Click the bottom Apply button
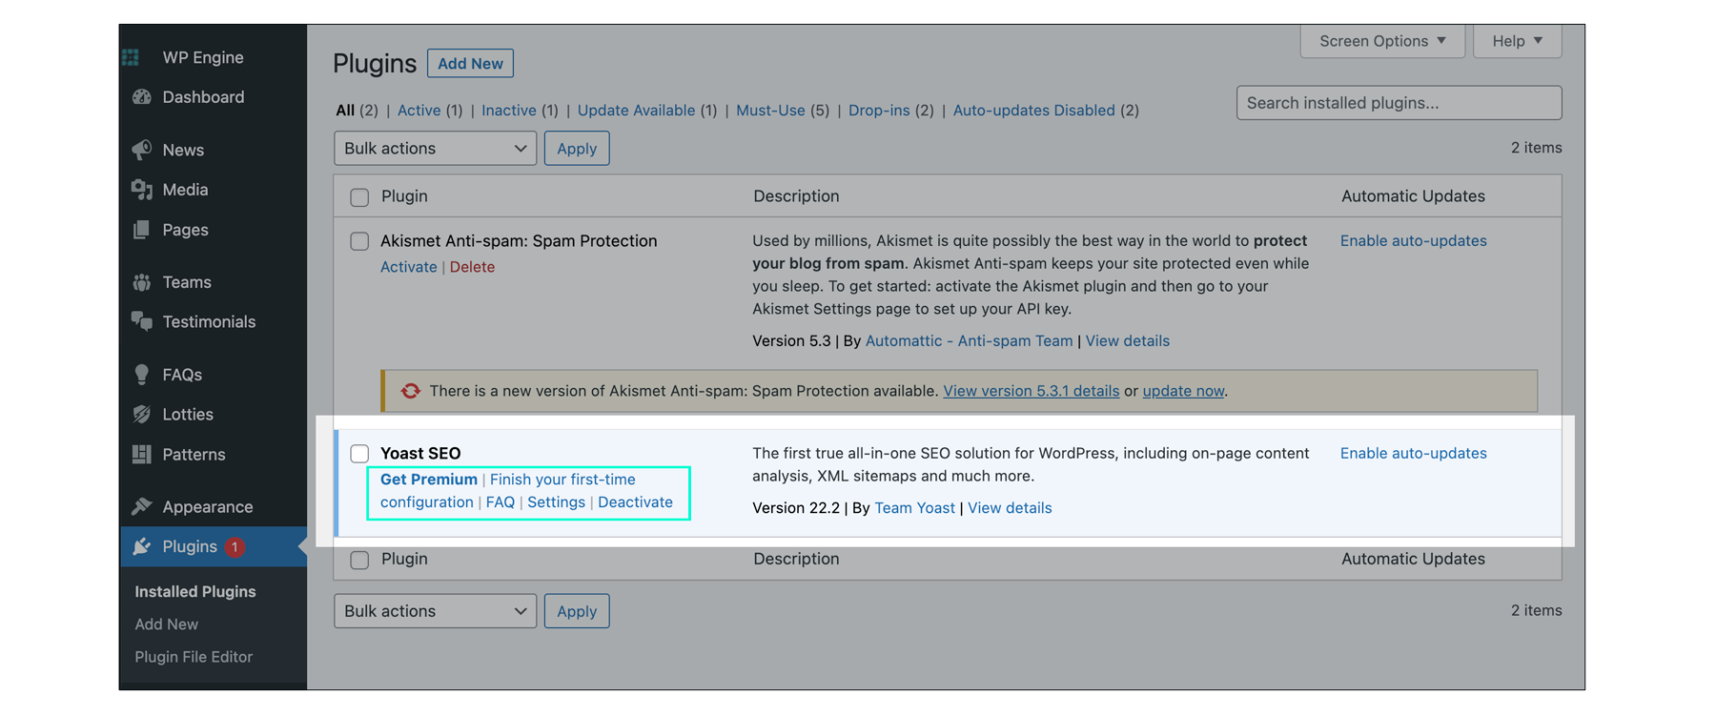1716x716 pixels. click(x=577, y=611)
